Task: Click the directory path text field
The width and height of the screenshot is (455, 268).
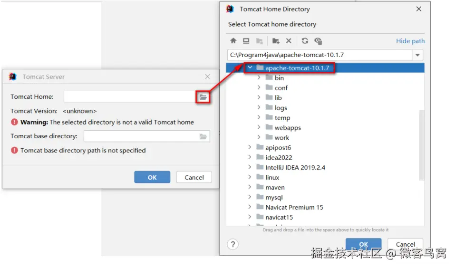Action: click(319, 55)
